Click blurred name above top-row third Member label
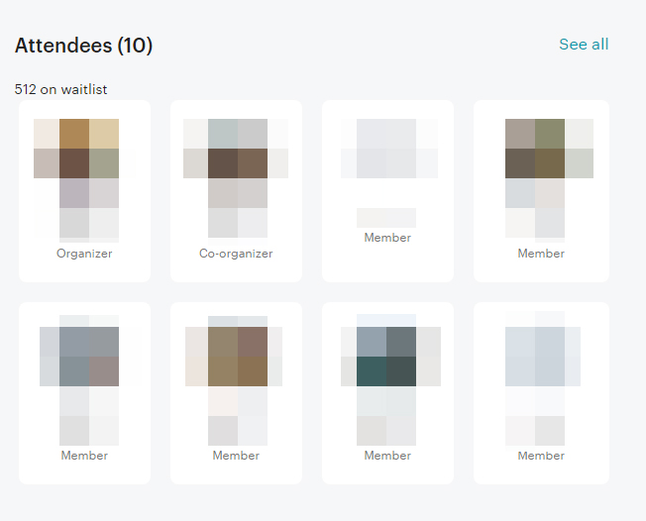The image size is (646, 521). pos(386,217)
